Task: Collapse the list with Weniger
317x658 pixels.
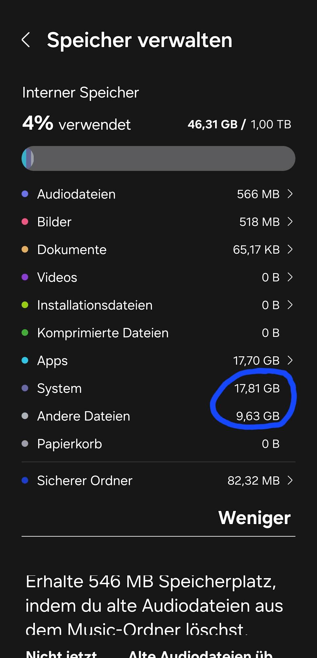Action: point(254,518)
